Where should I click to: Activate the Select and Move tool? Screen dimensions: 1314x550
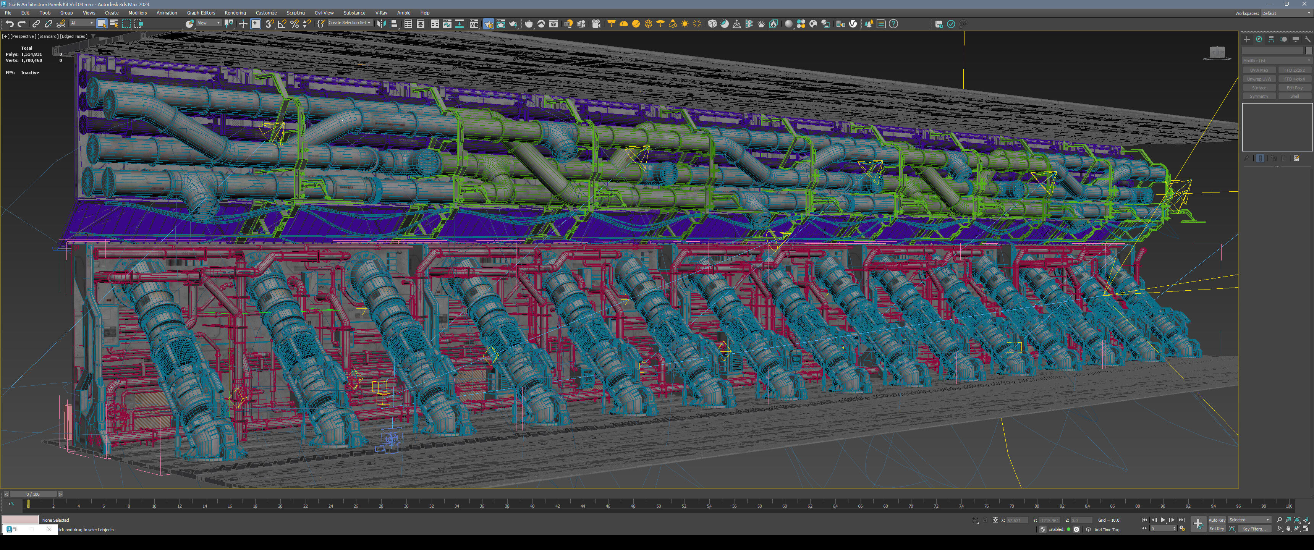click(243, 23)
